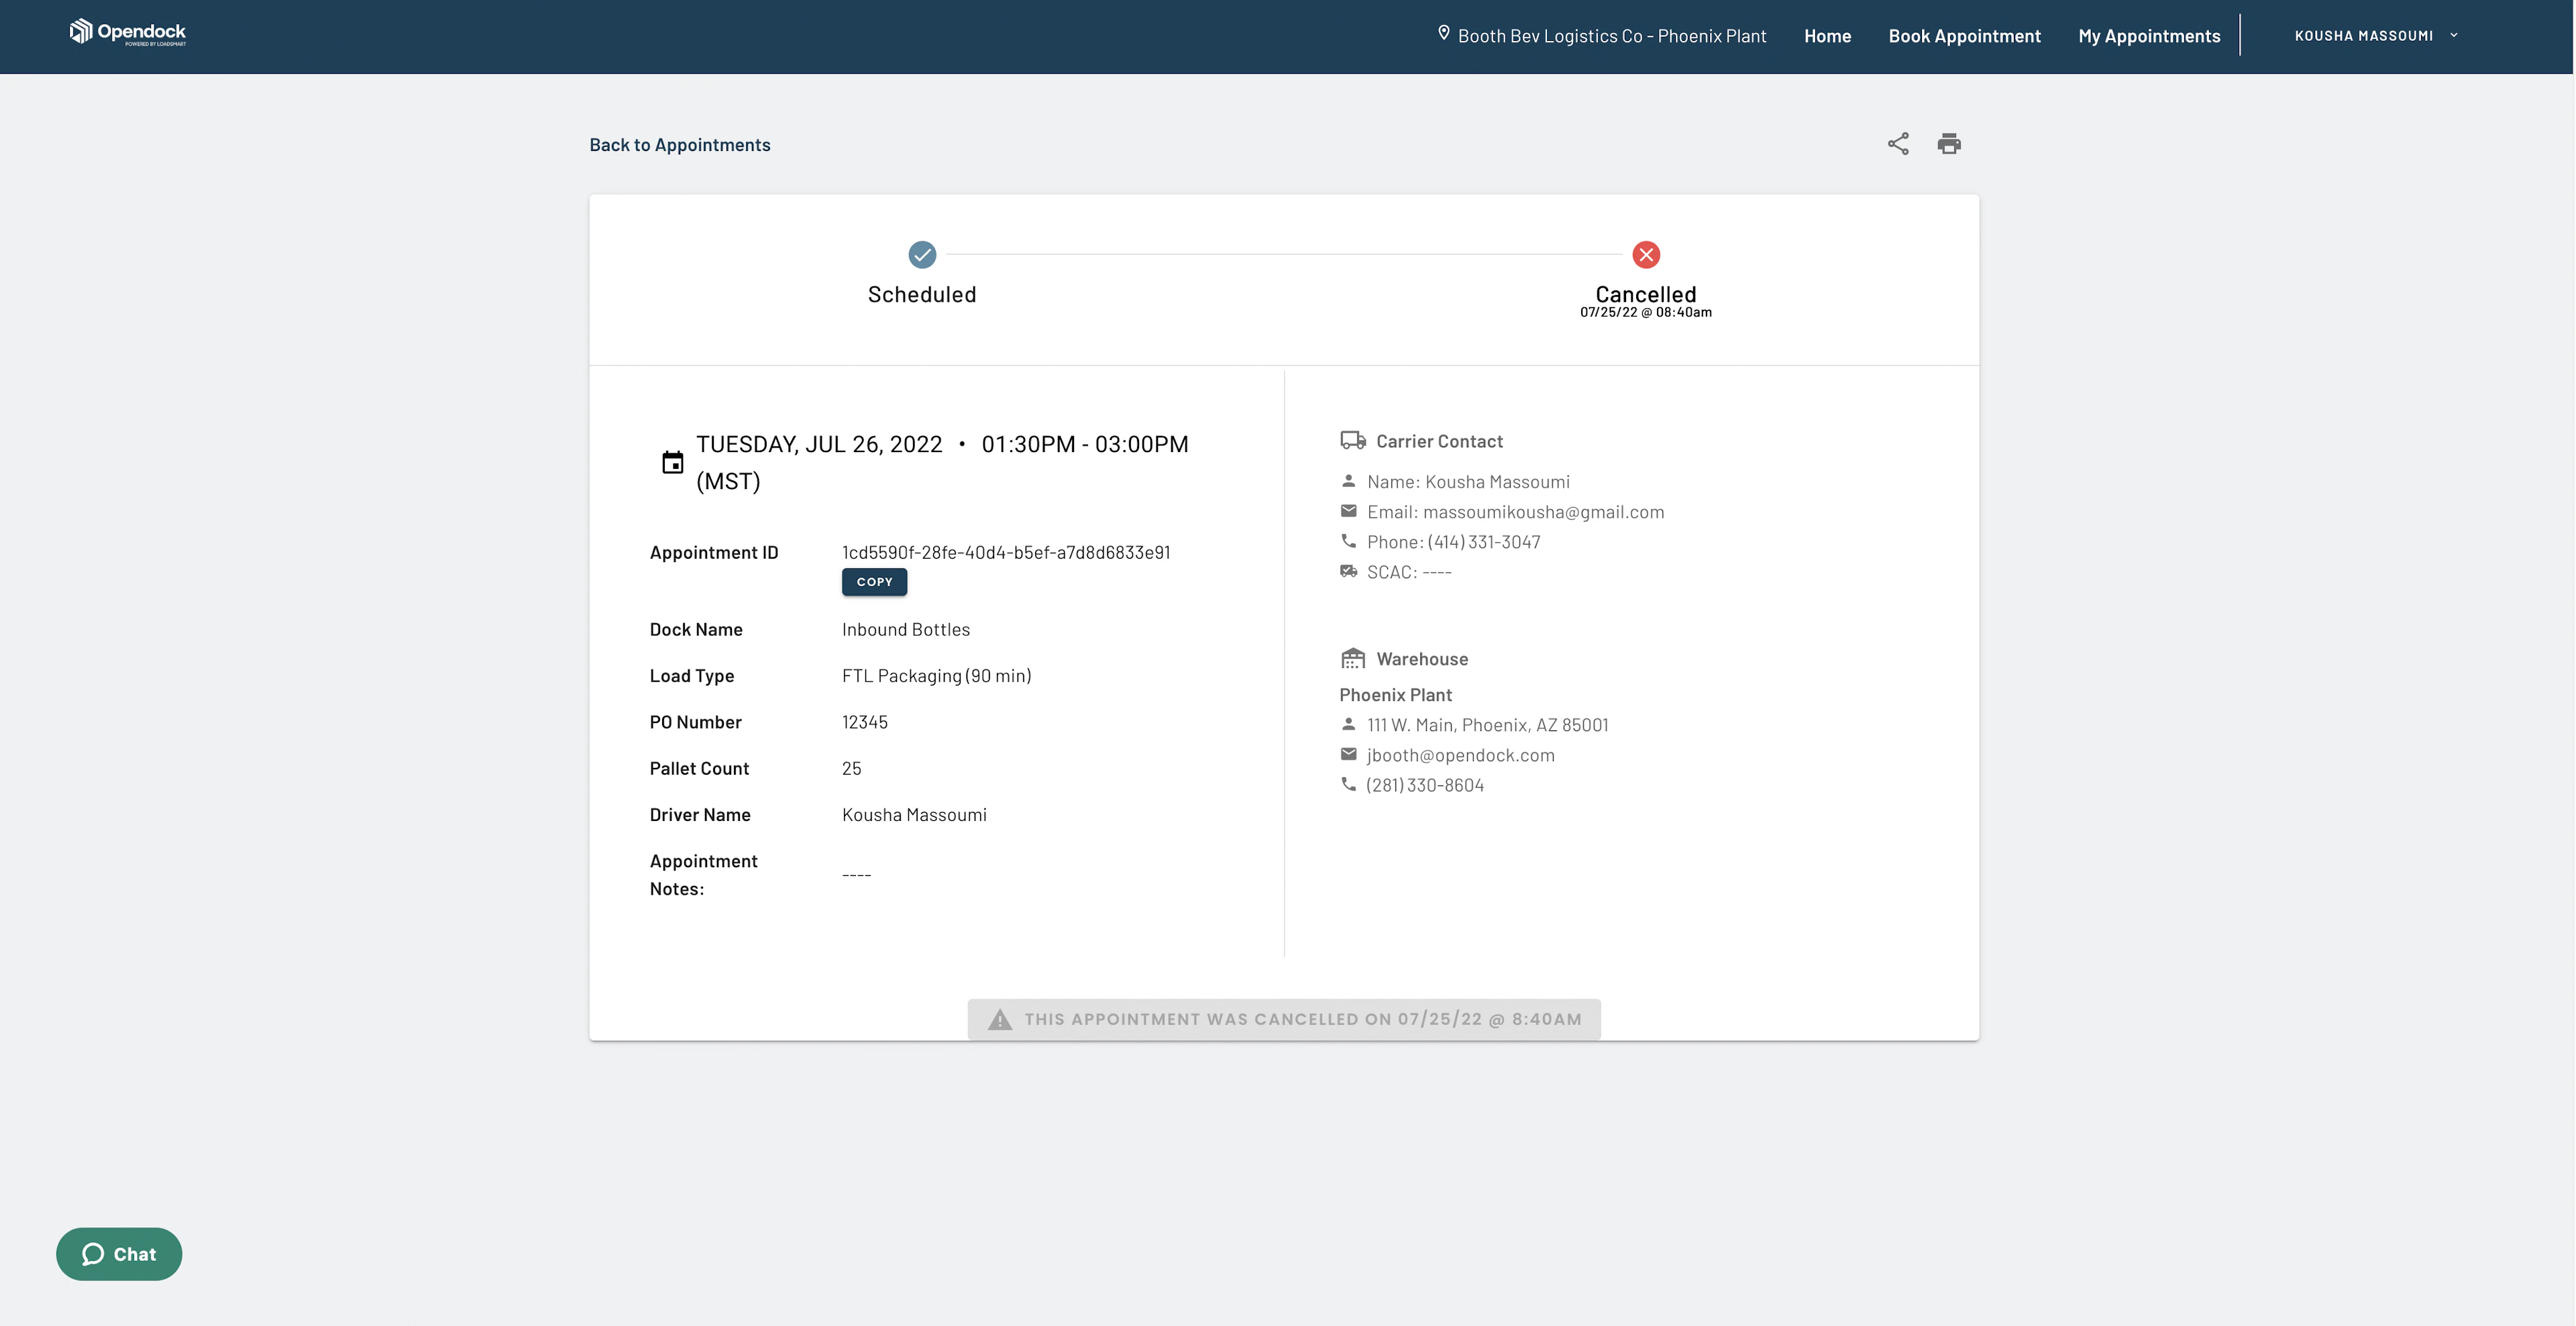Click the email icon beside jbooth@opendock.com
This screenshot has height=1326, width=2576.
(x=1348, y=754)
